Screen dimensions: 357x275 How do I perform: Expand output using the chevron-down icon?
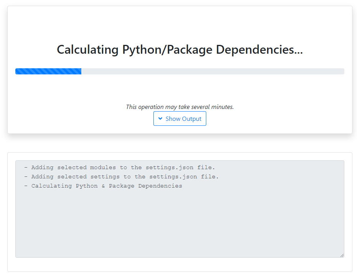(160, 119)
